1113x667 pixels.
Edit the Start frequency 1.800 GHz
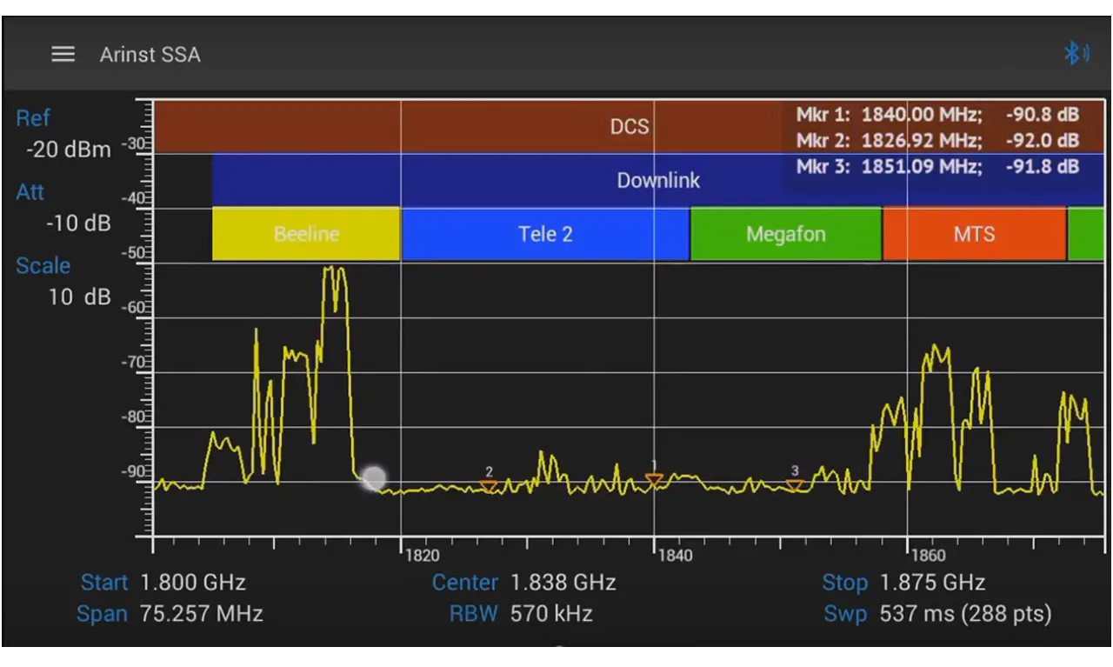(192, 583)
